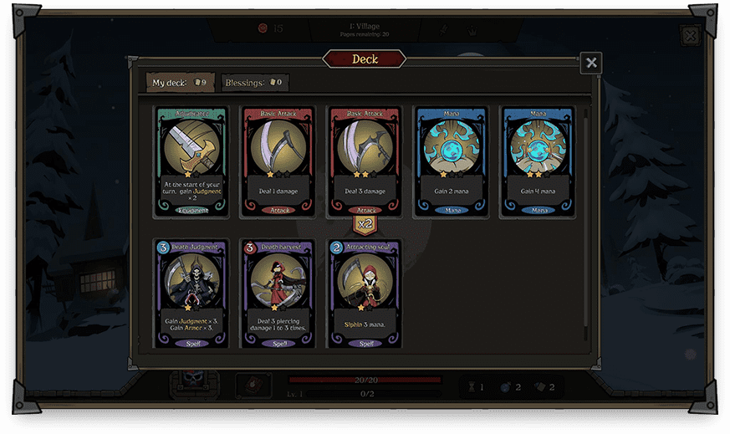Click the skull character portrait icon

[x=194, y=382]
